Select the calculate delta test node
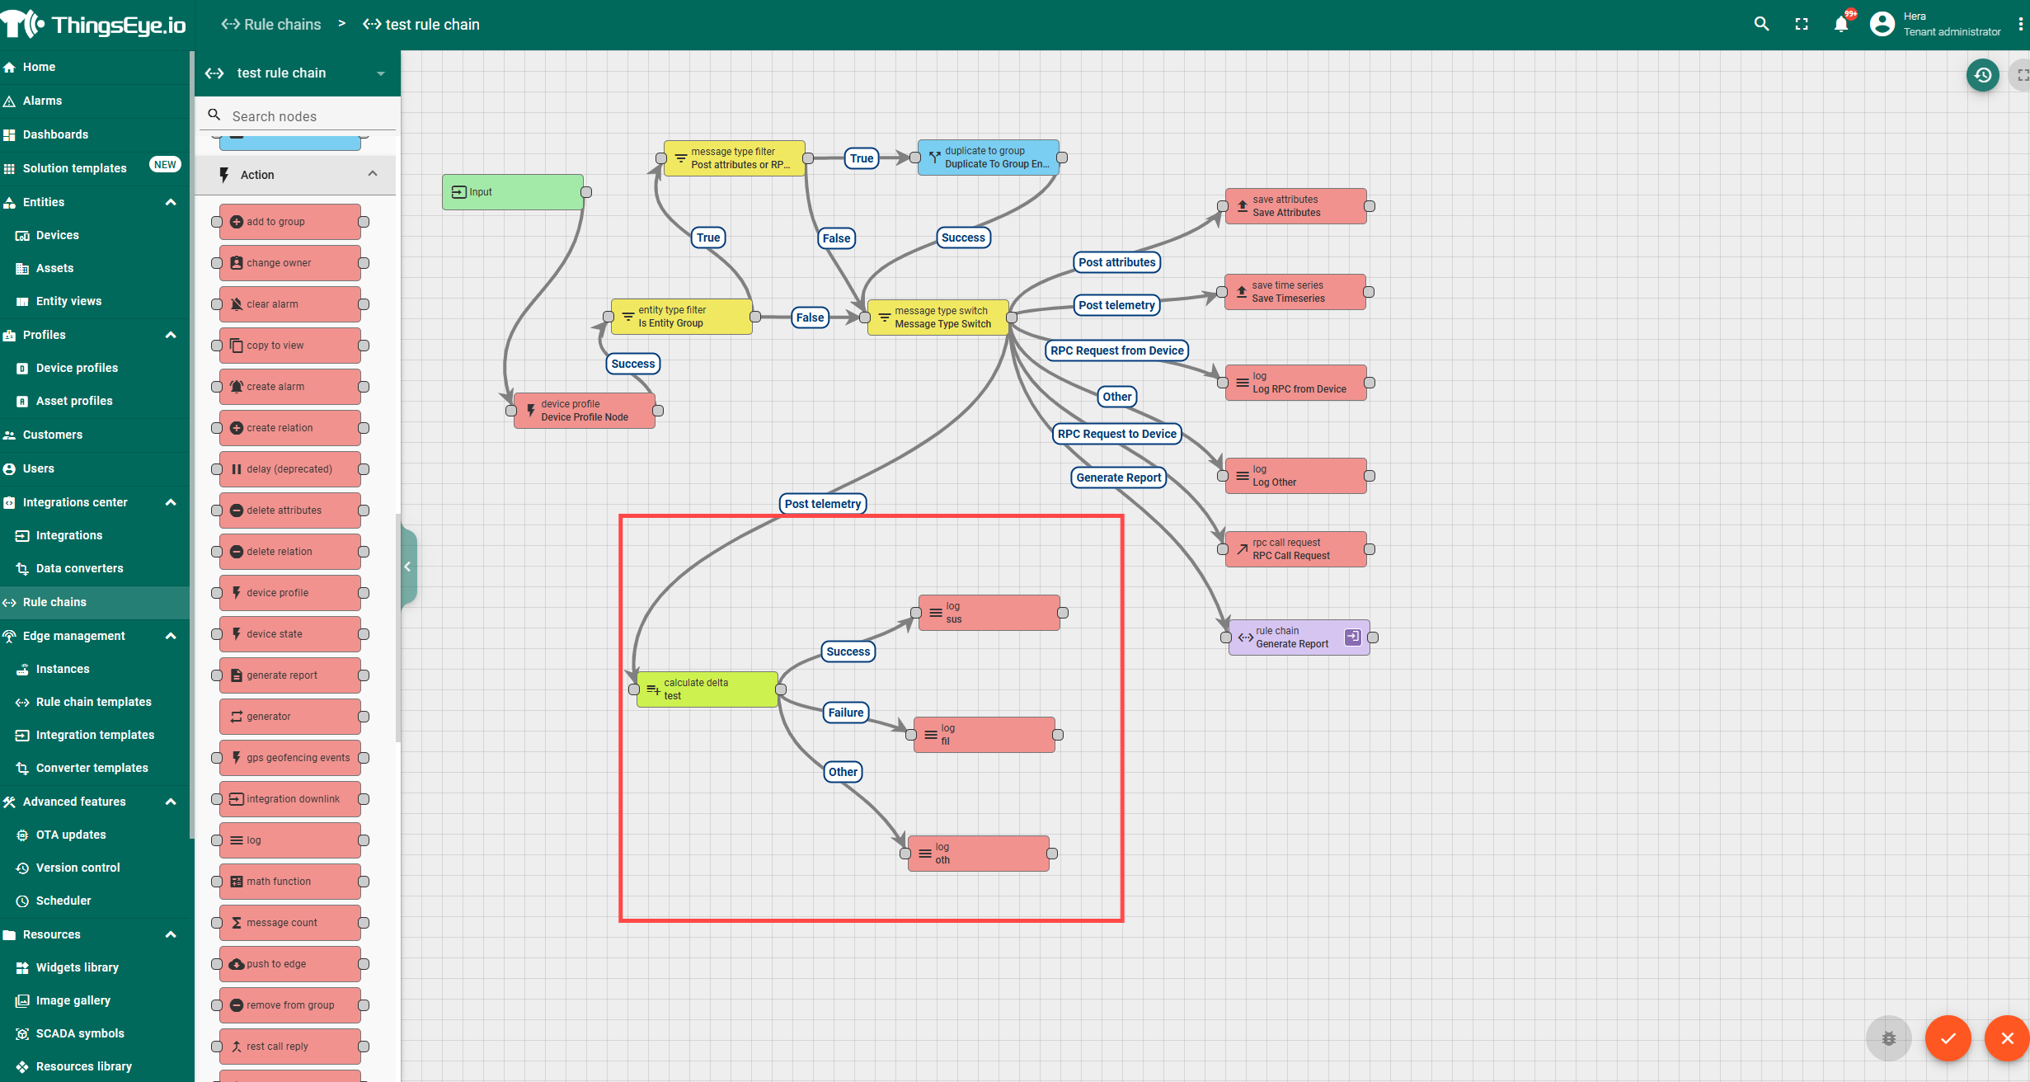This screenshot has height=1082, width=2030. [x=707, y=689]
